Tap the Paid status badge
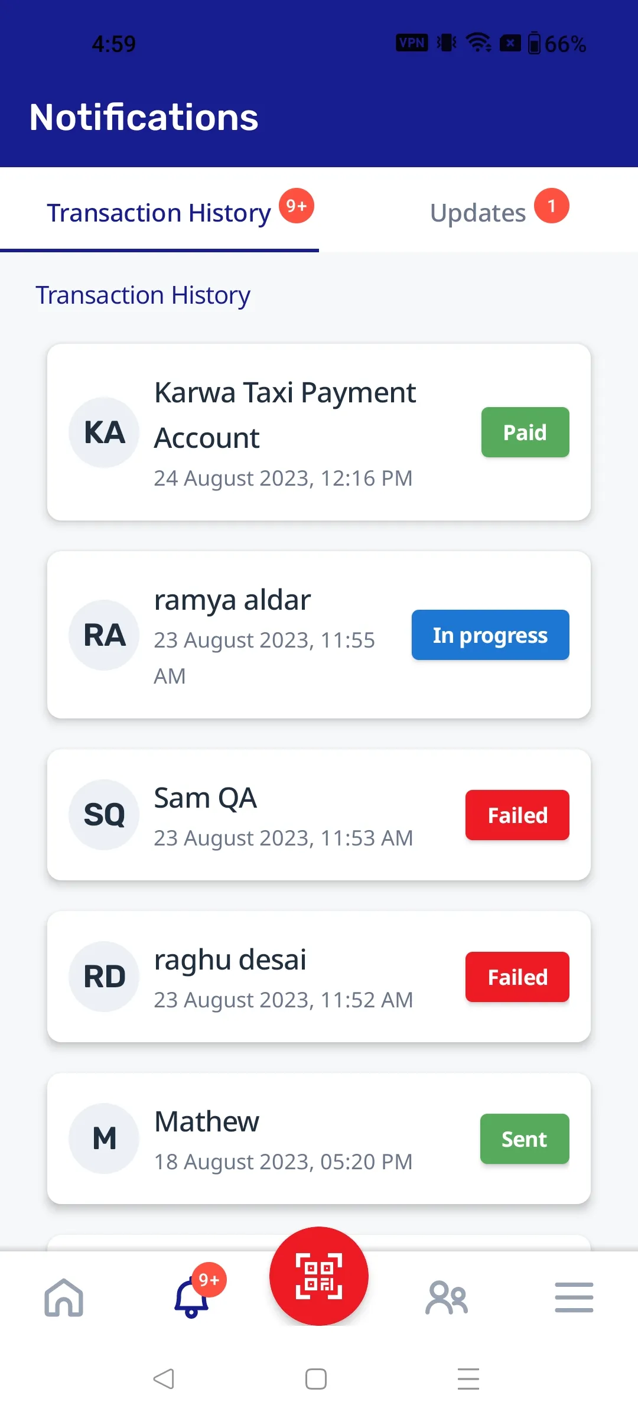 [x=525, y=432]
